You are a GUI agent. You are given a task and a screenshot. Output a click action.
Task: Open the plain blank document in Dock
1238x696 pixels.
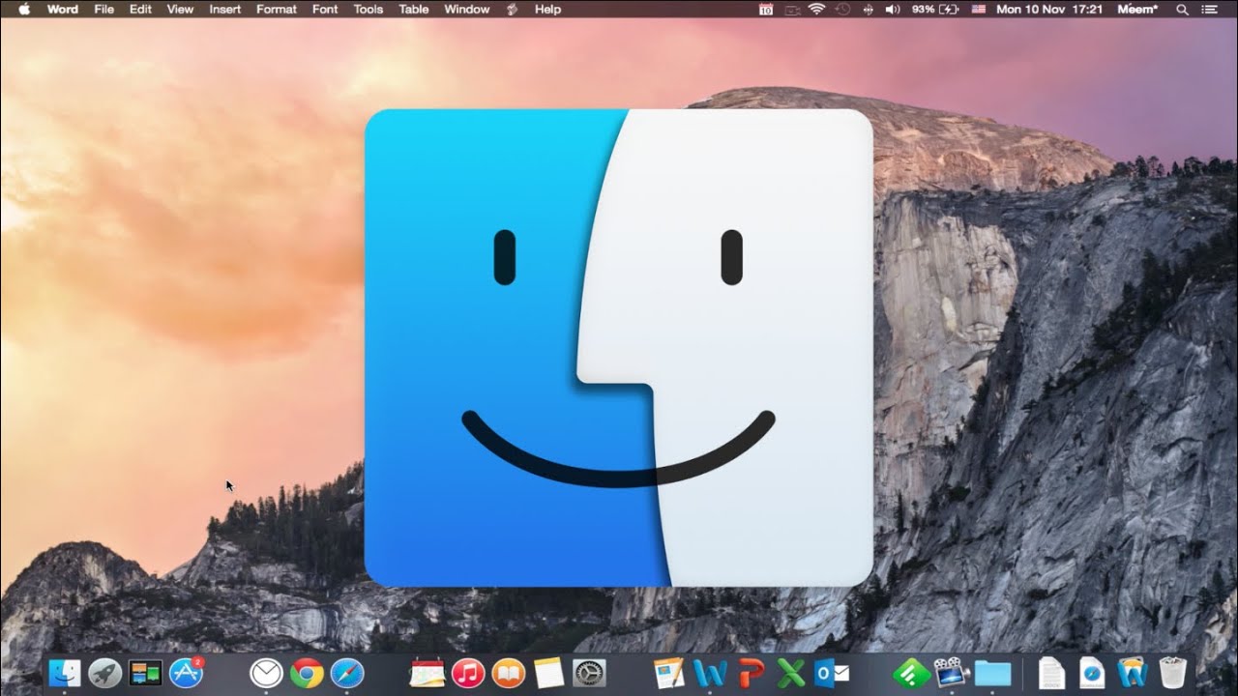coord(1051,673)
